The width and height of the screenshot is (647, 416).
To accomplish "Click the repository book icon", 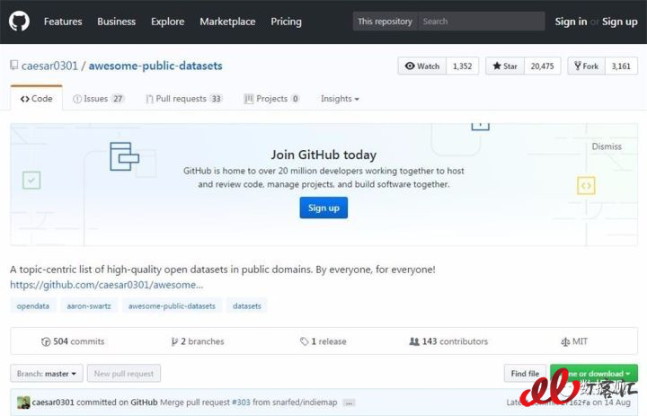I will pyautogui.click(x=14, y=66).
